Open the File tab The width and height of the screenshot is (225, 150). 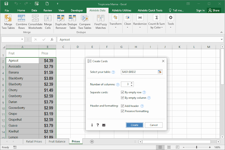7,11
